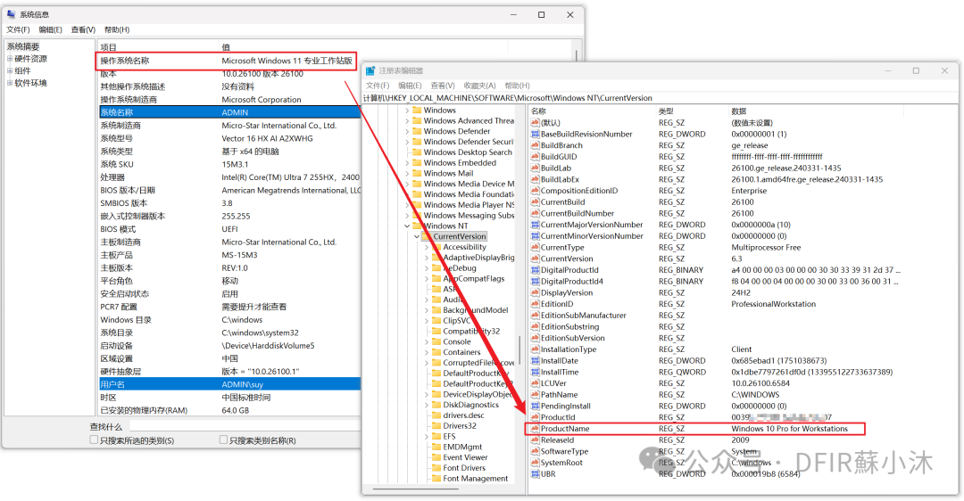Click the Windows Defender folder icon
Viewport: 964px width, 501px height.
tap(417, 131)
